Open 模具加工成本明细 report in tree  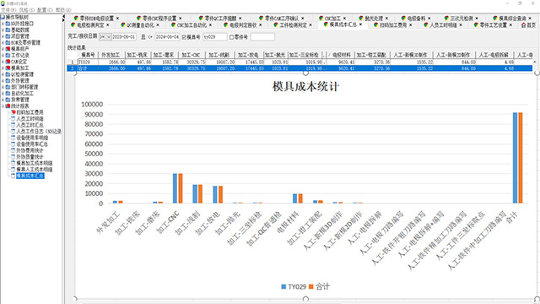click(35, 163)
